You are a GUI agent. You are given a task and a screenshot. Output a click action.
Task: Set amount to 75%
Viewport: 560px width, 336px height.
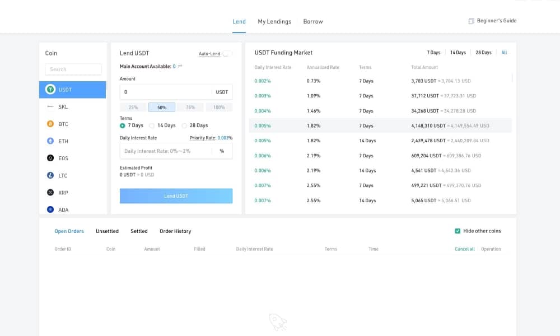click(190, 107)
